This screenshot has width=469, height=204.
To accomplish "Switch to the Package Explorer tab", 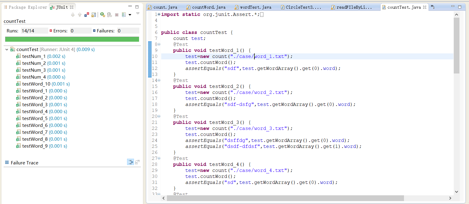I will pos(25,7).
